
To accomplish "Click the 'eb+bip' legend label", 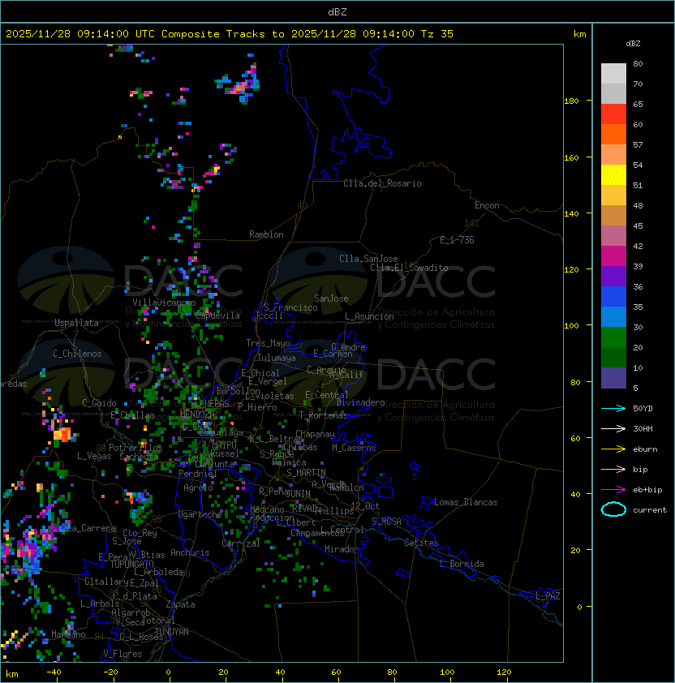I will 647,490.
